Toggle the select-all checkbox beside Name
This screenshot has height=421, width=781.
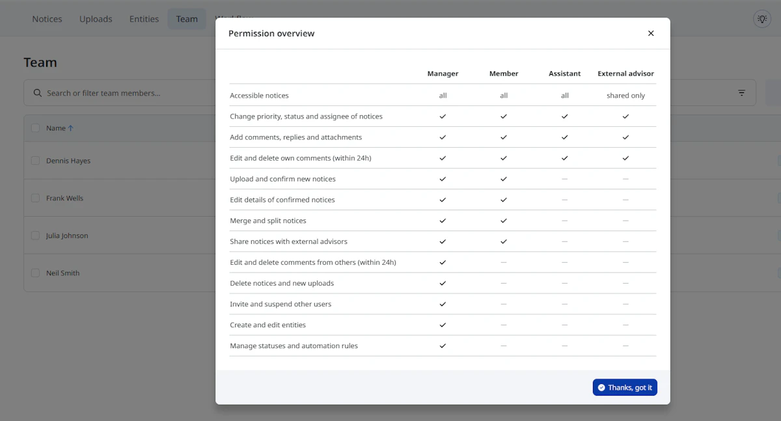pyautogui.click(x=36, y=128)
